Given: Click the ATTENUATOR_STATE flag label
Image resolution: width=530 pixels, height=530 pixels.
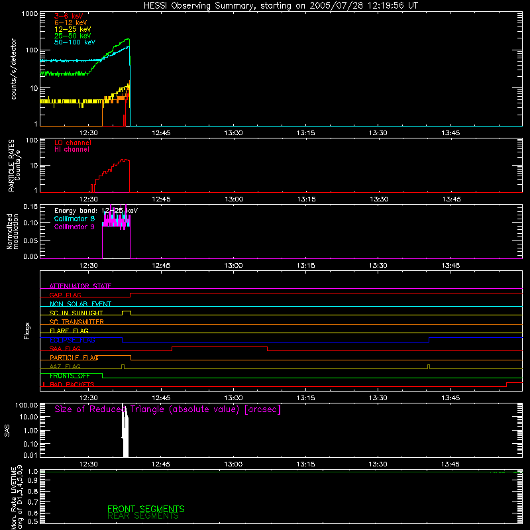Looking at the screenshot, I should (80, 286).
